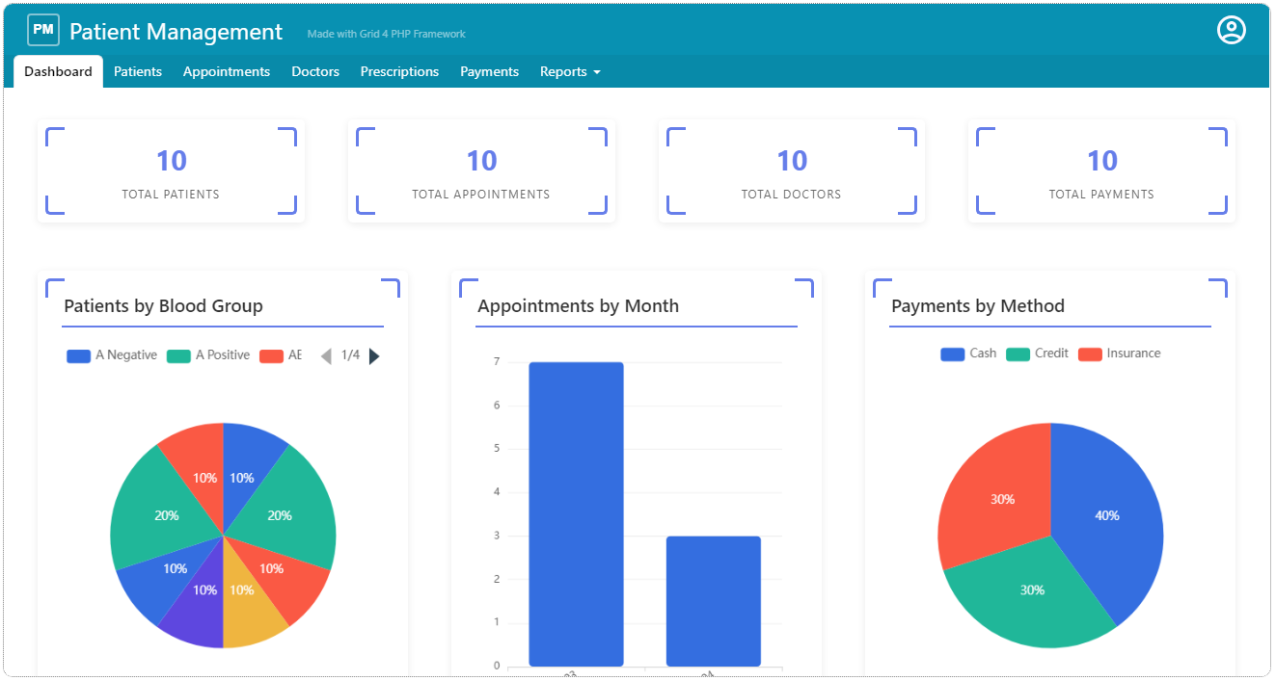Switch to the Patients tab
This screenshot has height=681, width=1276.
click(138, 71)
